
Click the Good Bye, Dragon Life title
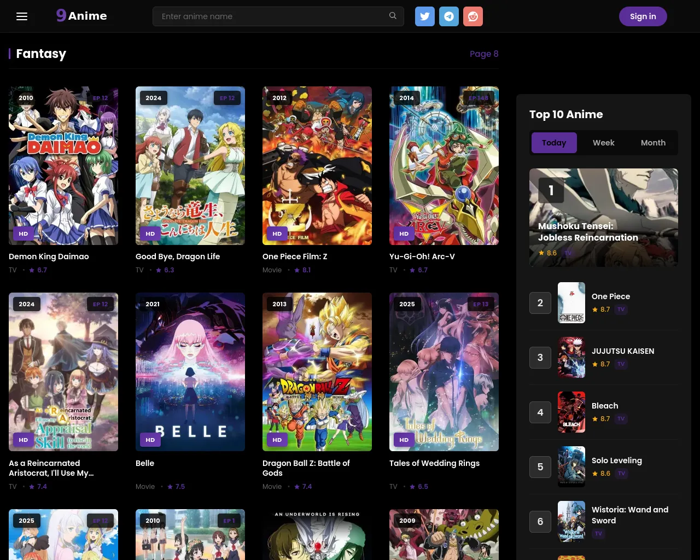click(178, 256)
